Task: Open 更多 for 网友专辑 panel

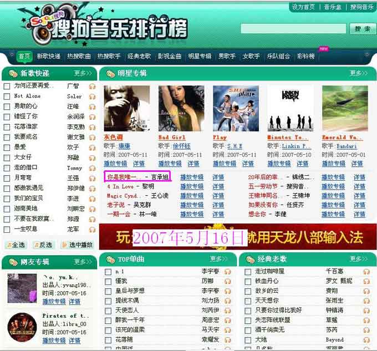Action: [x=83, y=262]
